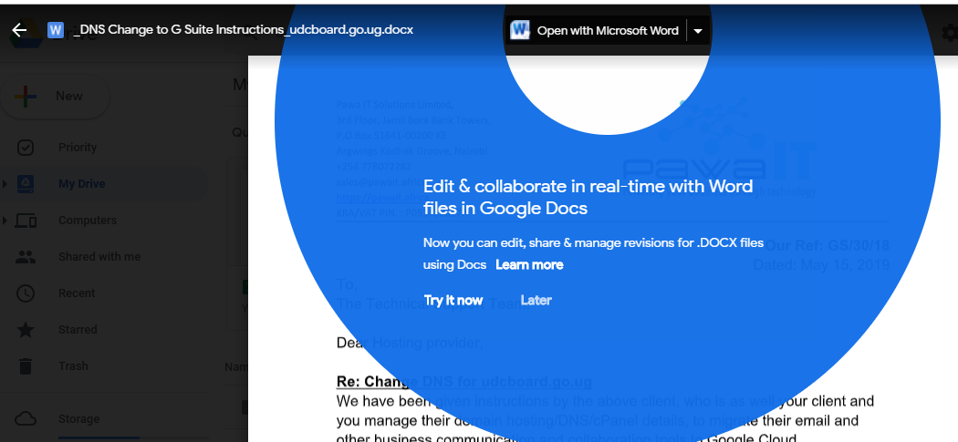Open the Learn more link
This screenshot has height=442, width=958.
point(529,264)
